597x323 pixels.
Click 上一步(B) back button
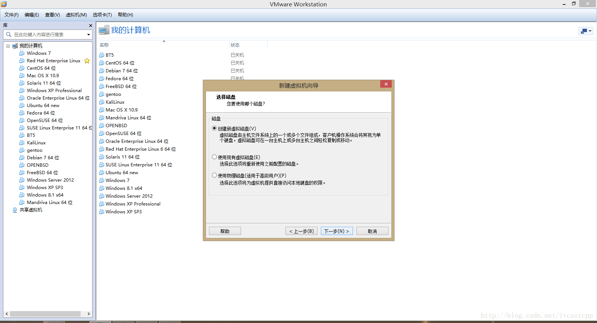[x=301, y=231]
